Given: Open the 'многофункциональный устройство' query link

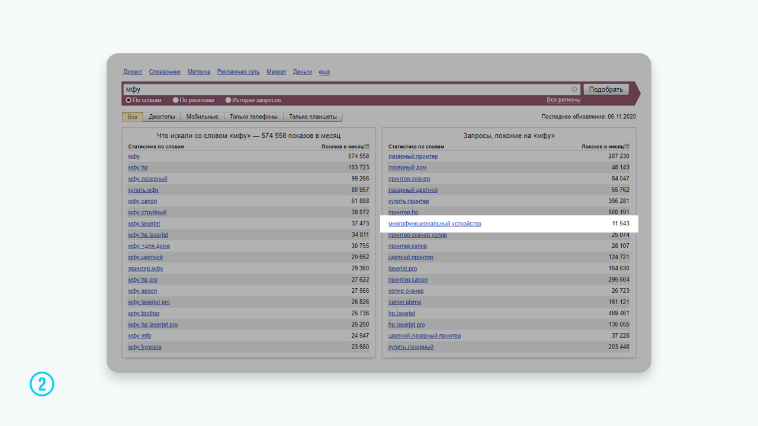Looking at the screenshot, I should (435, 224).
